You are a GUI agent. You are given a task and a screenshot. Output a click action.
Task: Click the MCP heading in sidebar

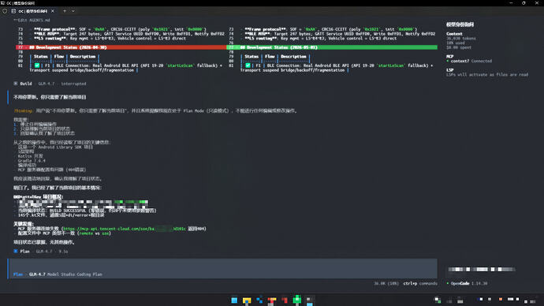click(450, 56)
